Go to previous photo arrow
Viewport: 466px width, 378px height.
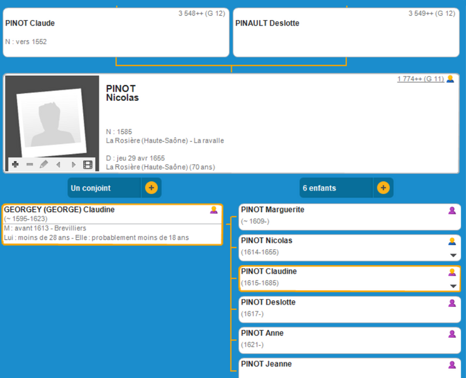(58, 164)
